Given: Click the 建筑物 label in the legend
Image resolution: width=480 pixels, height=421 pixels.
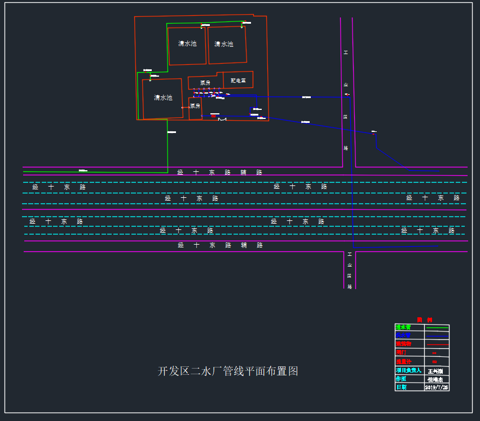Looking at the screenshot, I should click(x=403, y=344).
